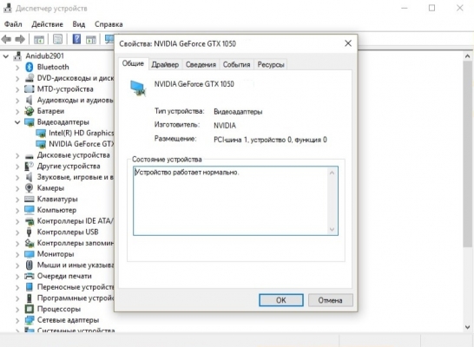
Task: Open the Файл menu
Action: pos(13,24)
